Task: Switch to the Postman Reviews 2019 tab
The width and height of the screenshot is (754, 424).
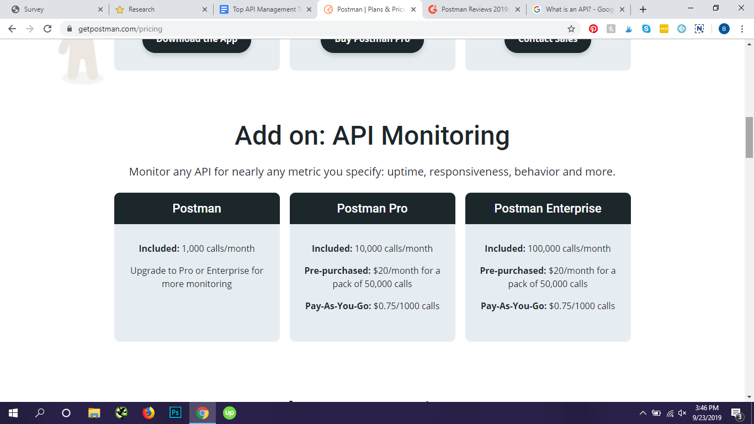Action: pyautogui.click(x=474, y=9)
